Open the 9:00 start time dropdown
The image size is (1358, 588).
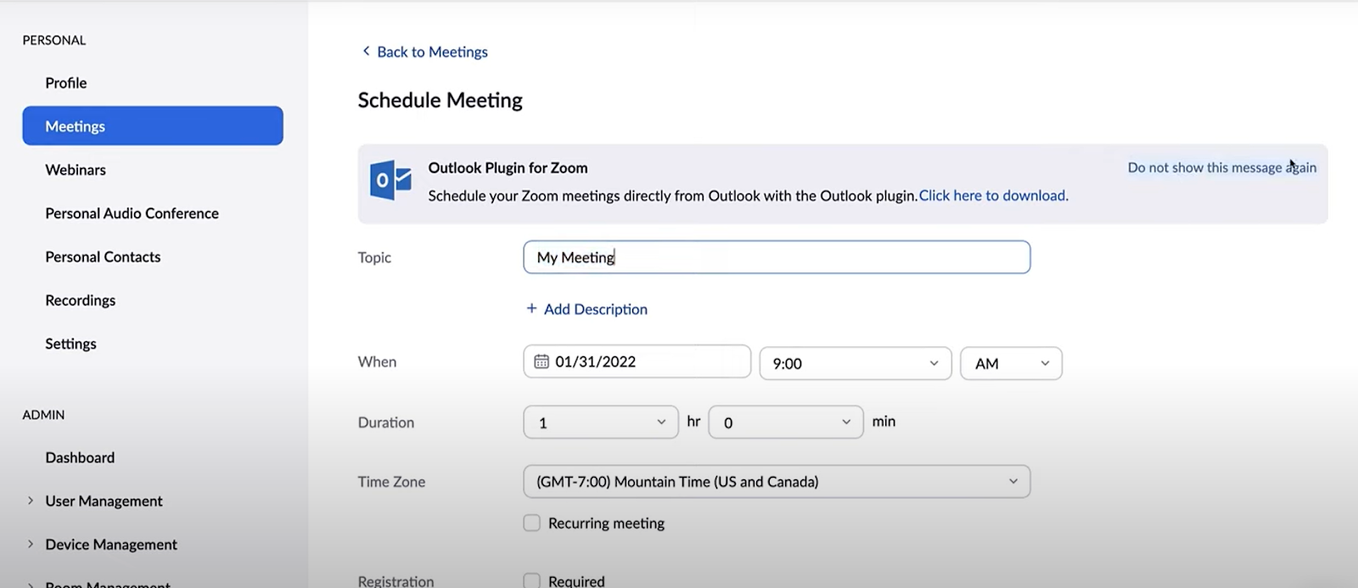click(855, 363)
